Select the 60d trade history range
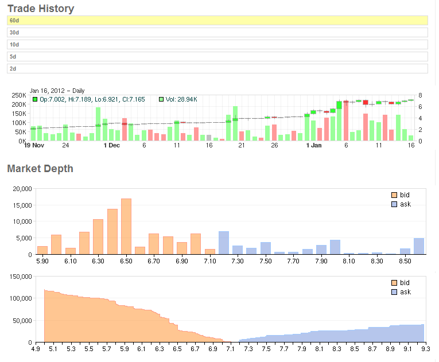Viewport: 439px width, 362px height. point(217,20)
